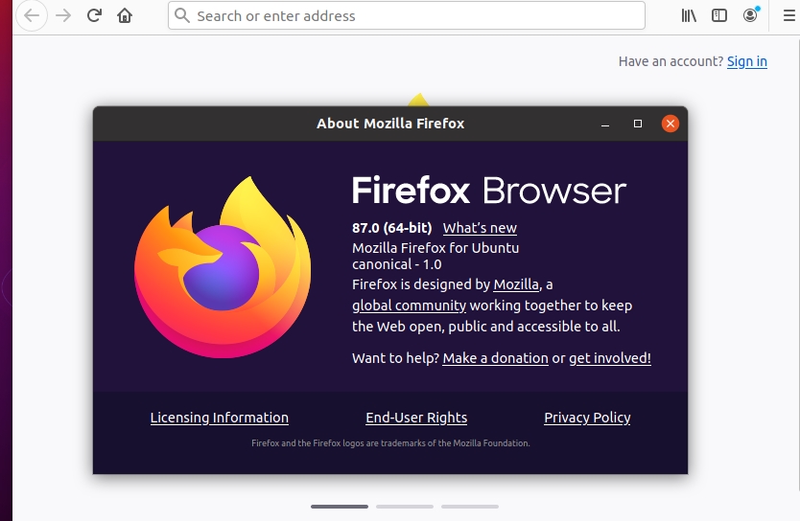Show sidebars with the sidebar icon
Screen dimensions: 800x521
coord(719,15)
